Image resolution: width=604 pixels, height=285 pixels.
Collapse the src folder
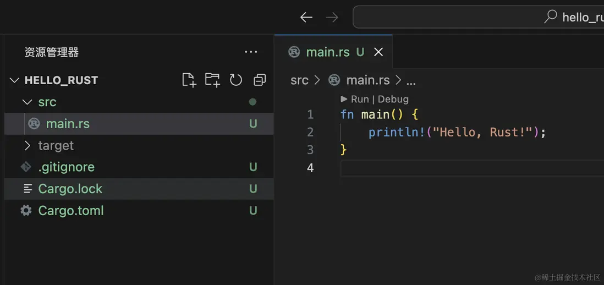point(27,102)
